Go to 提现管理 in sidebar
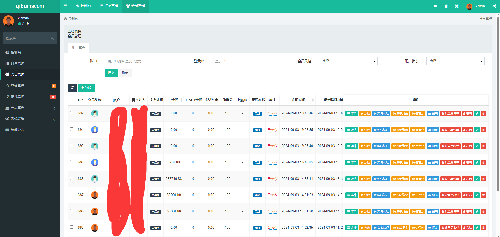Screen dimensions: 500x237 click(30, 96)
